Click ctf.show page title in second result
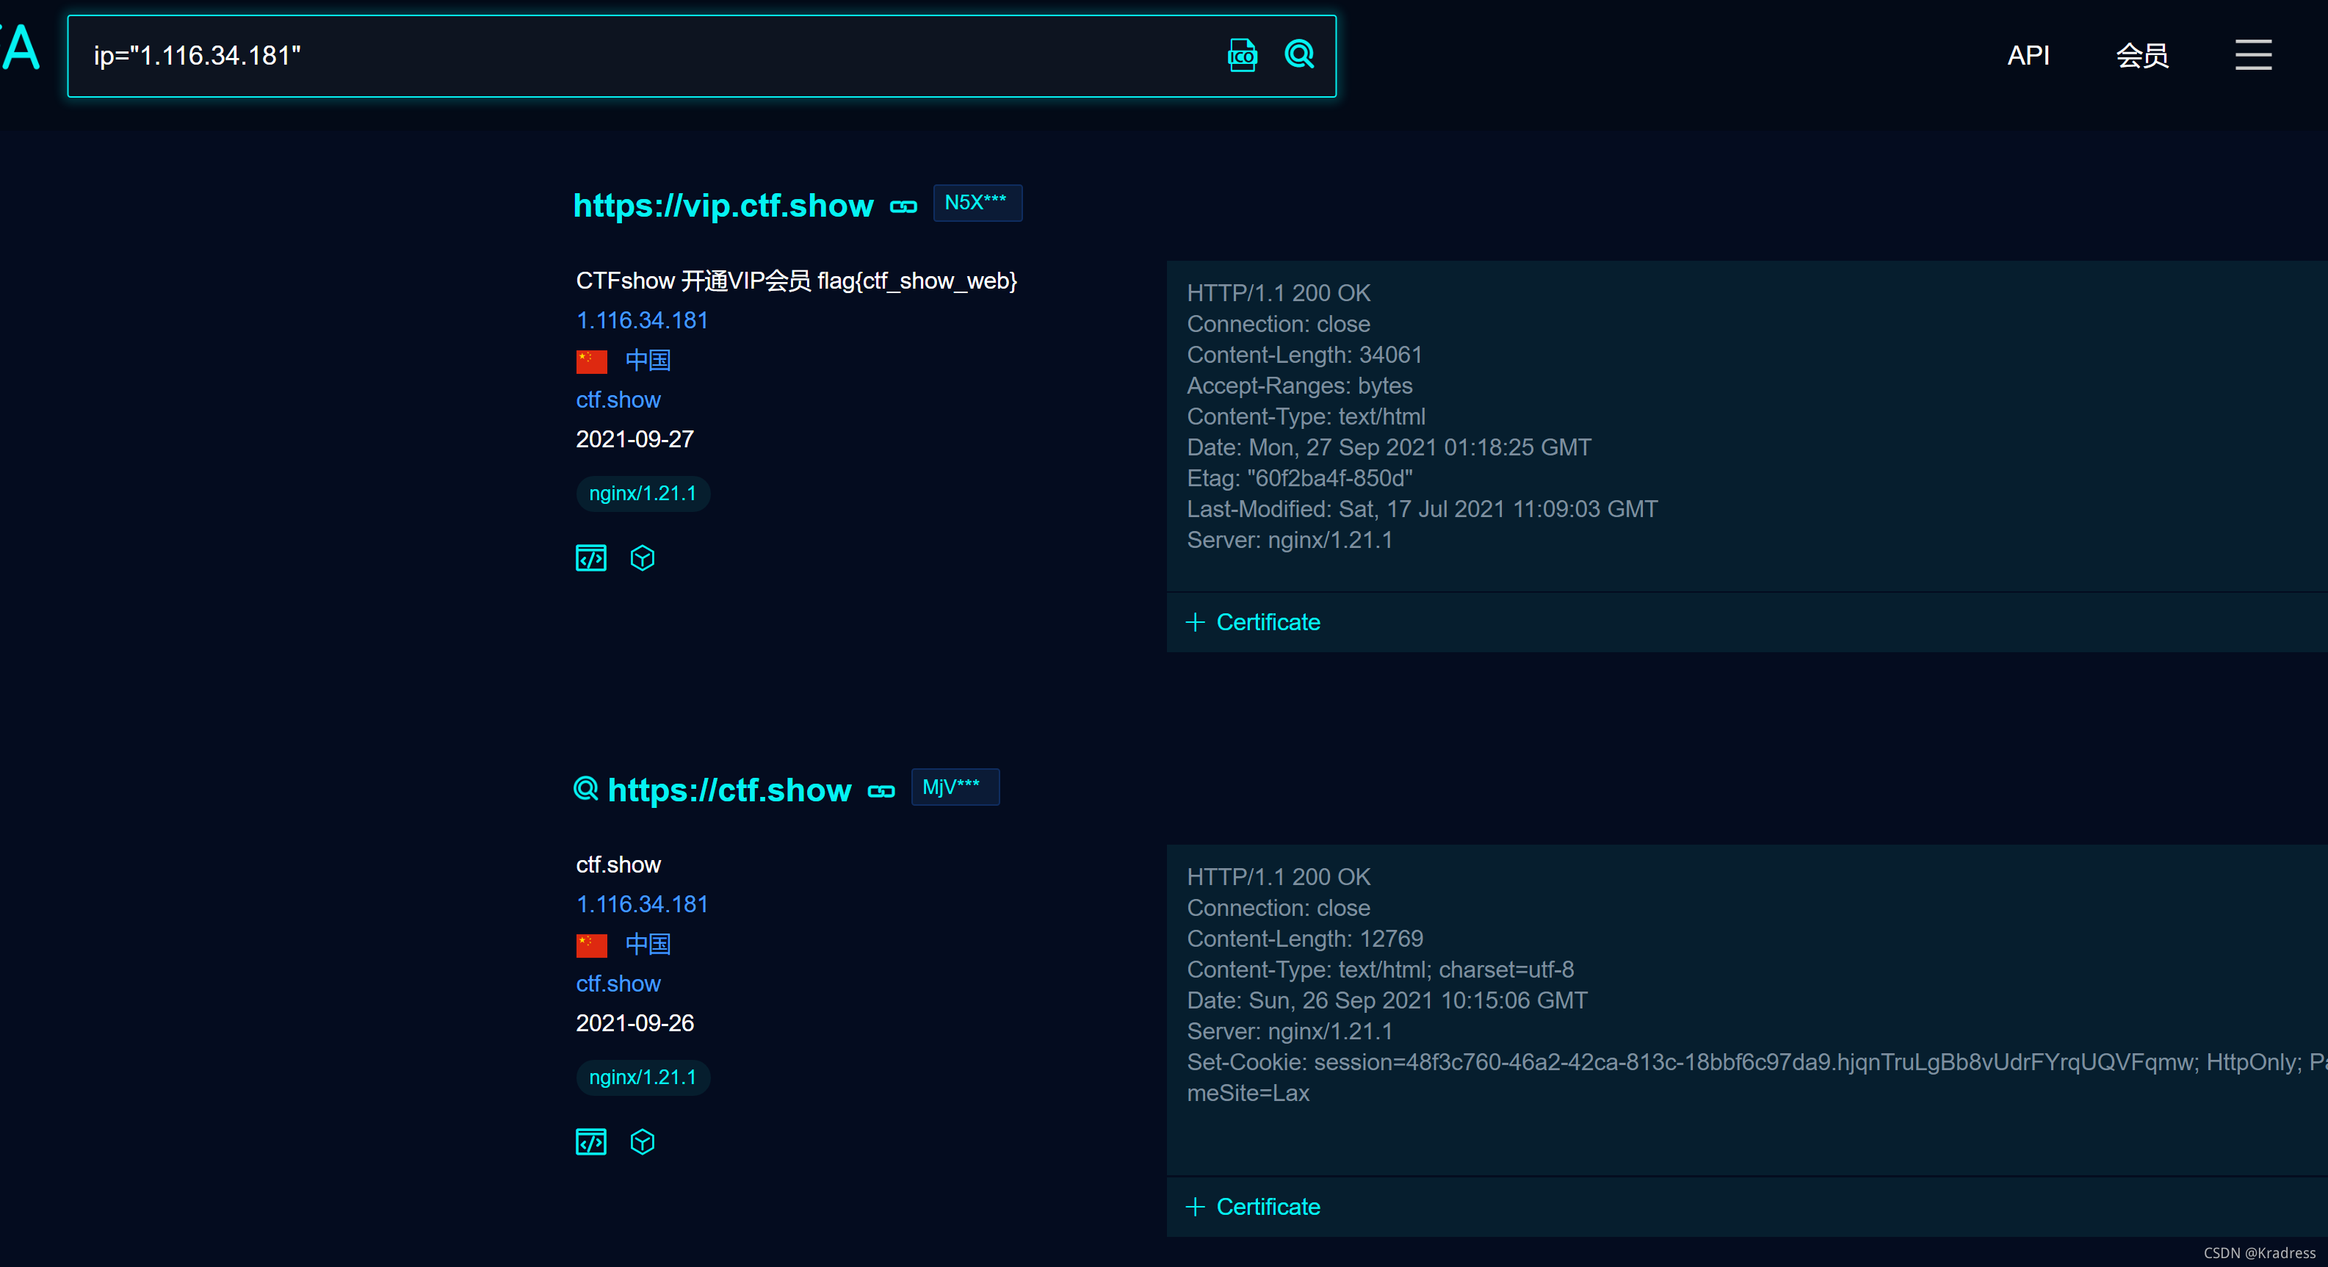This screenshot has height=1267, width=2328. [618, 864]
